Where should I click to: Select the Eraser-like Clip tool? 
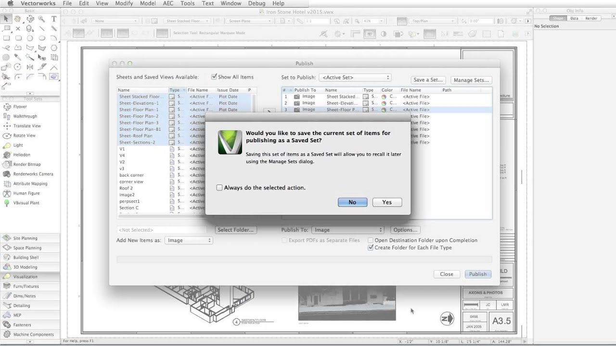pos(54,76)
